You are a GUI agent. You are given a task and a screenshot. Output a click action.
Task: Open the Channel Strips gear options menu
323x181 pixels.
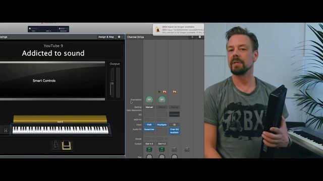[200, 37]
